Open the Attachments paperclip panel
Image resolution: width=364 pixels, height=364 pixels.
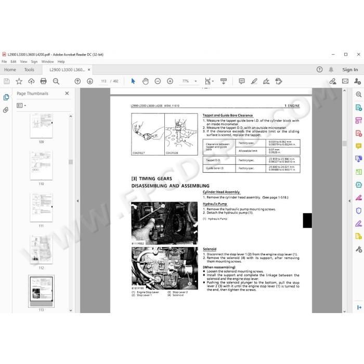coord(6,110)
